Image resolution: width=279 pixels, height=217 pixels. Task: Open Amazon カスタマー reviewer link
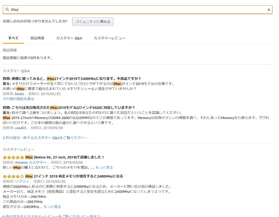[x=30, y=163]
